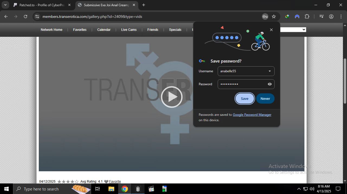Viewport: 347px width, 194px height.
Task: Open the tab search dropdown arrow
Action: tap(5, 5)
